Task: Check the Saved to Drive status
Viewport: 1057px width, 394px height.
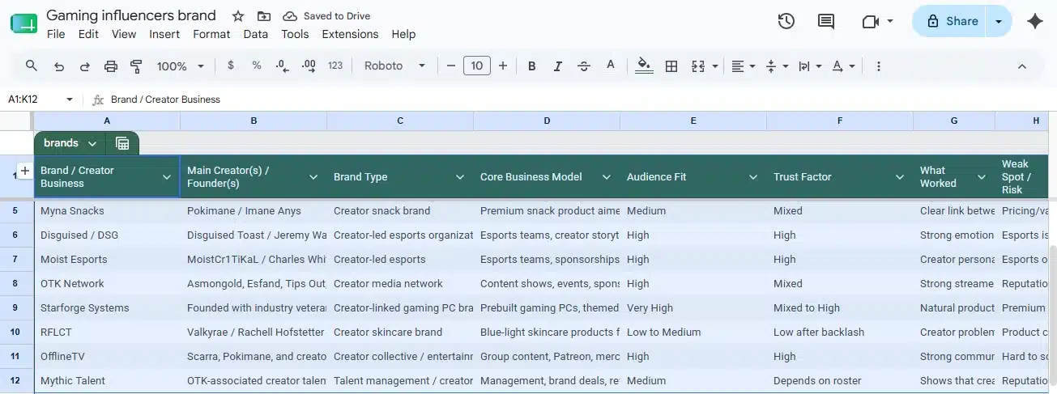Action: tap(326, 16)
